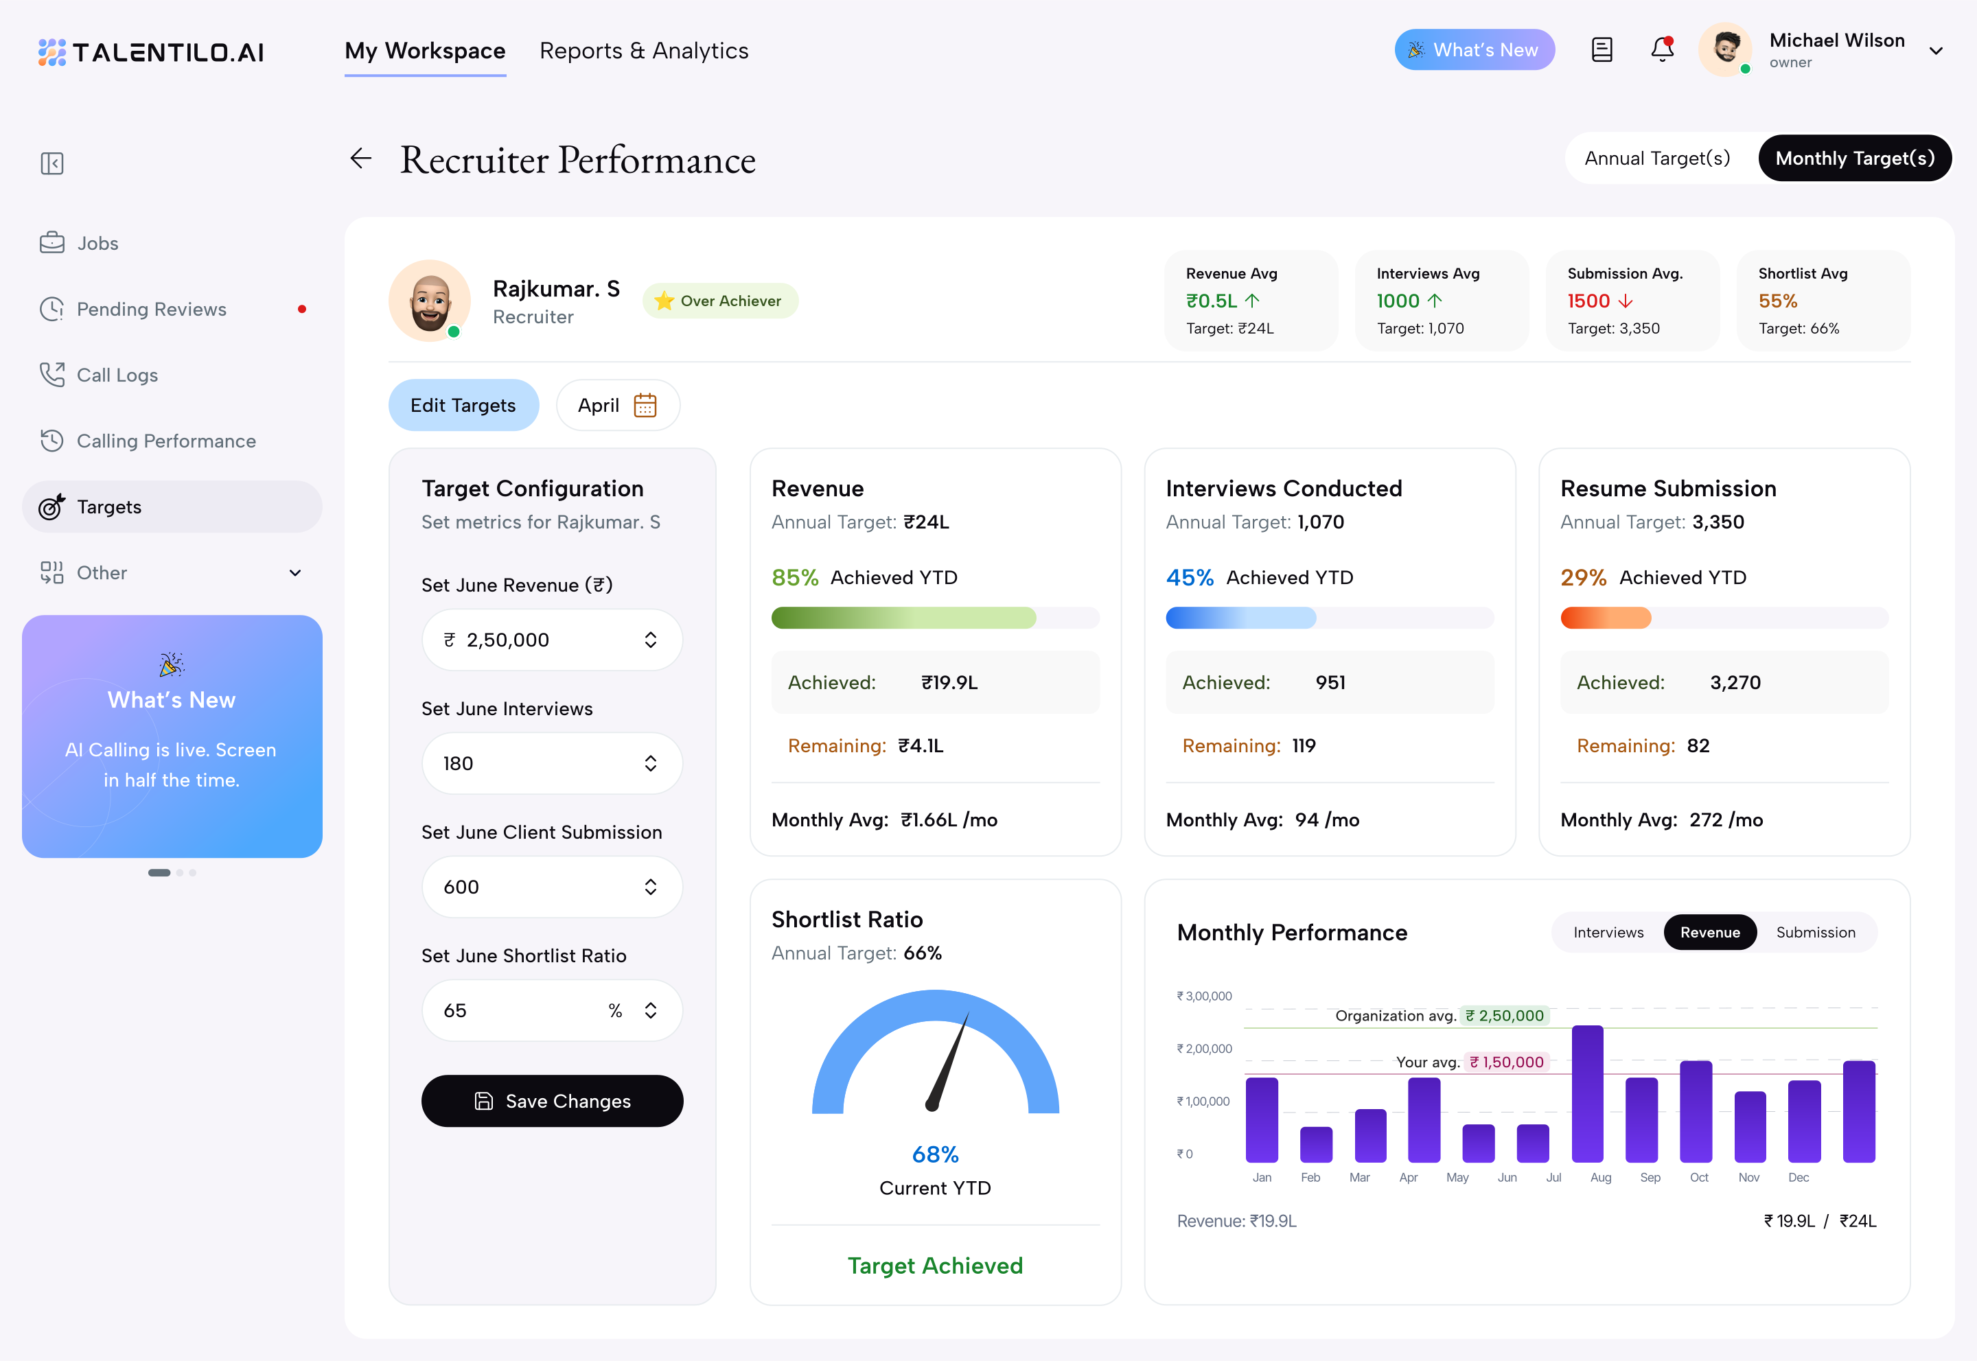This screenshot has width=1977, height=1361.
Task: Click the June Interviews input showing 180
Action: tap(552, 763)
